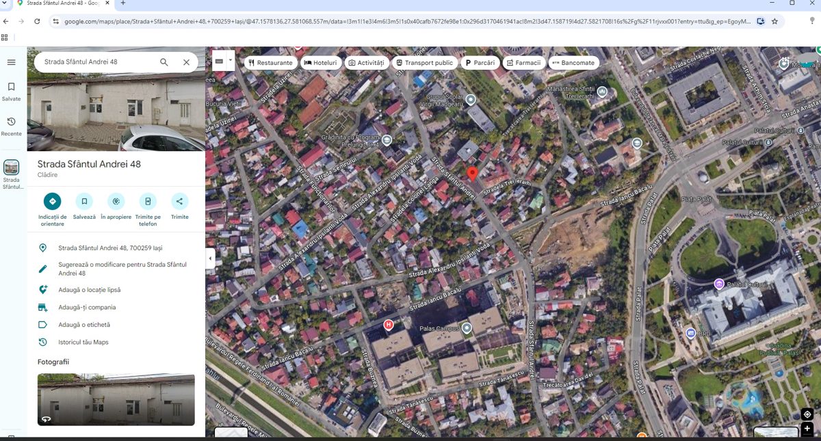821x441 pixels.
Task: Select the Transport public chip
Action: [x=425, y=62]
